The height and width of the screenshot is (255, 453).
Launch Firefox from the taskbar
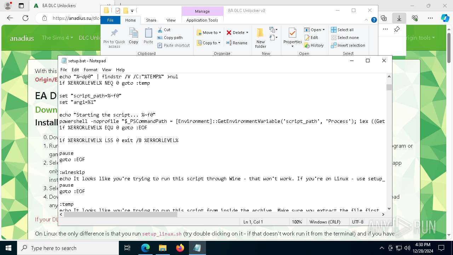[180, 248]
